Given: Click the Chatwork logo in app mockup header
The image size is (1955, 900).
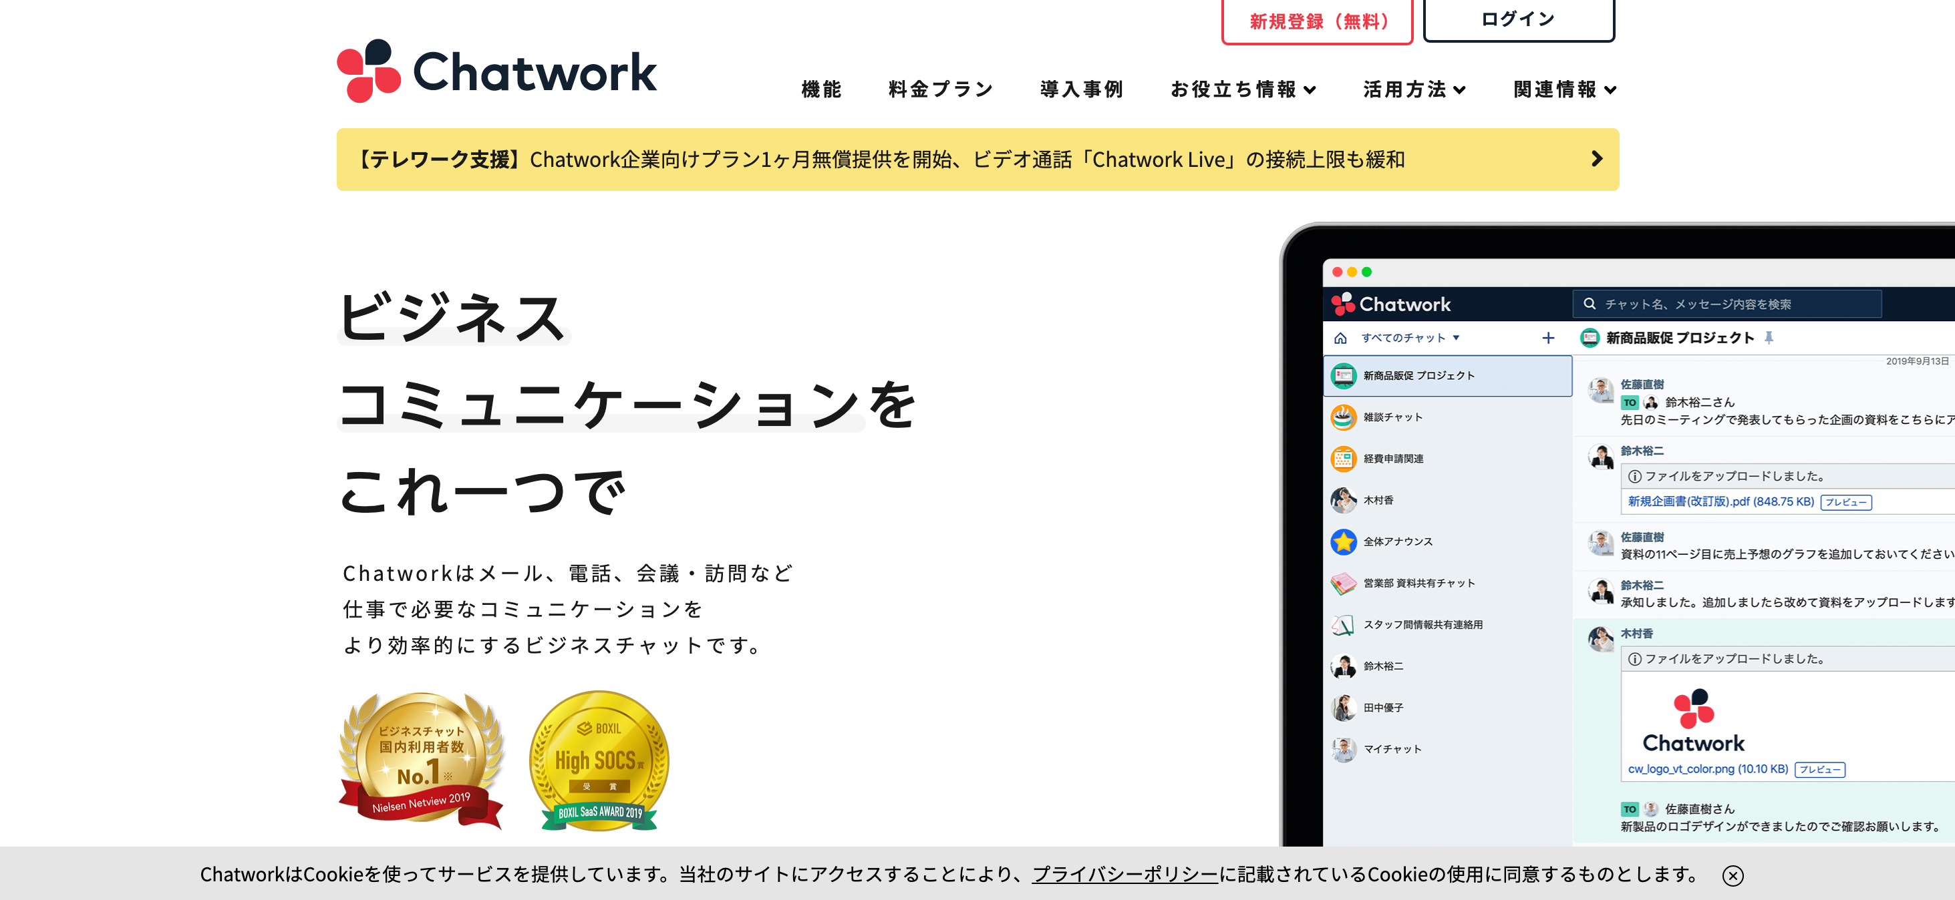Looking at the screenshot, I should tap(1391, 304).
